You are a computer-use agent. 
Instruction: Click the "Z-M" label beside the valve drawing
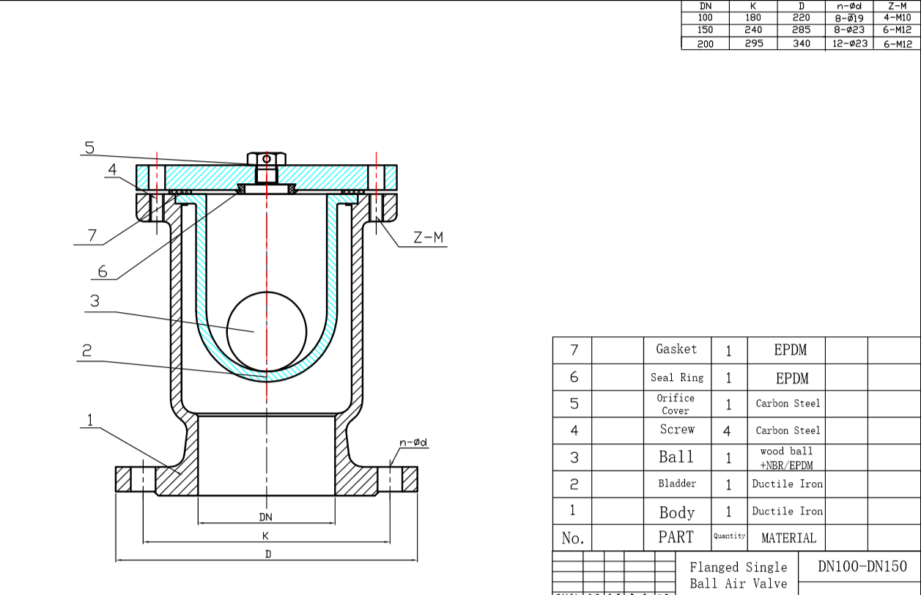click(x=429, y=237)
